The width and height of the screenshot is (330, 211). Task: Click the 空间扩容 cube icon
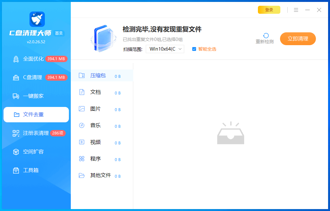(16, 152)
